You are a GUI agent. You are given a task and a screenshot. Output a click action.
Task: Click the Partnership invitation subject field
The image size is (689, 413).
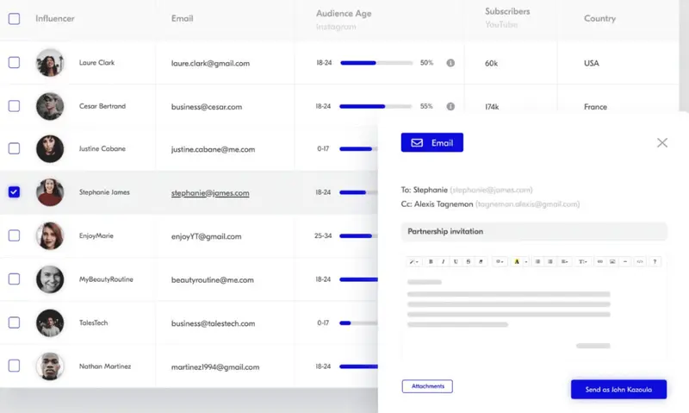coord(534,232)
